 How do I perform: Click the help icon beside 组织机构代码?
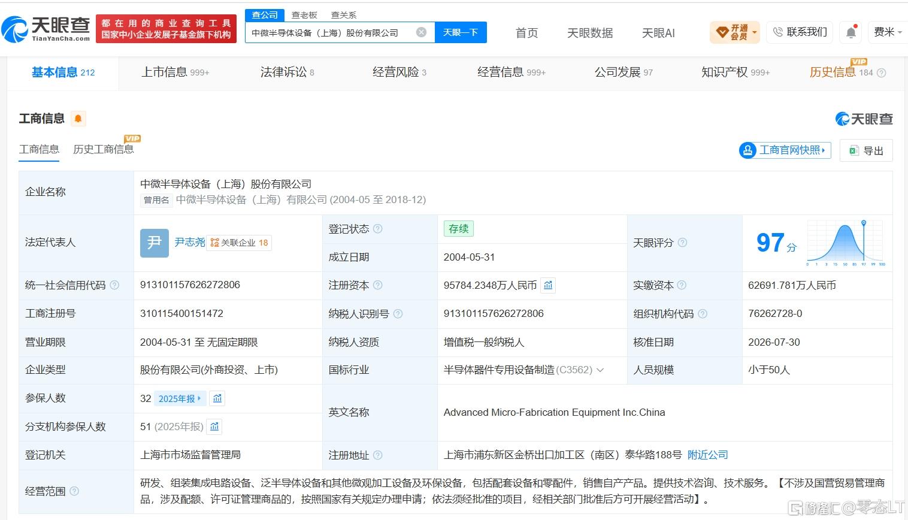703,314
